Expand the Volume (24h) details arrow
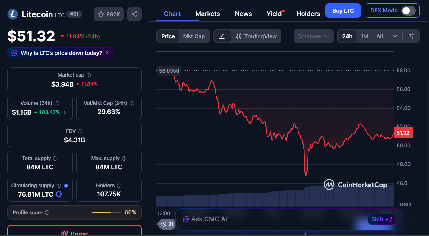The width and height of the screenshot is (429, 236). pos(65,112)
